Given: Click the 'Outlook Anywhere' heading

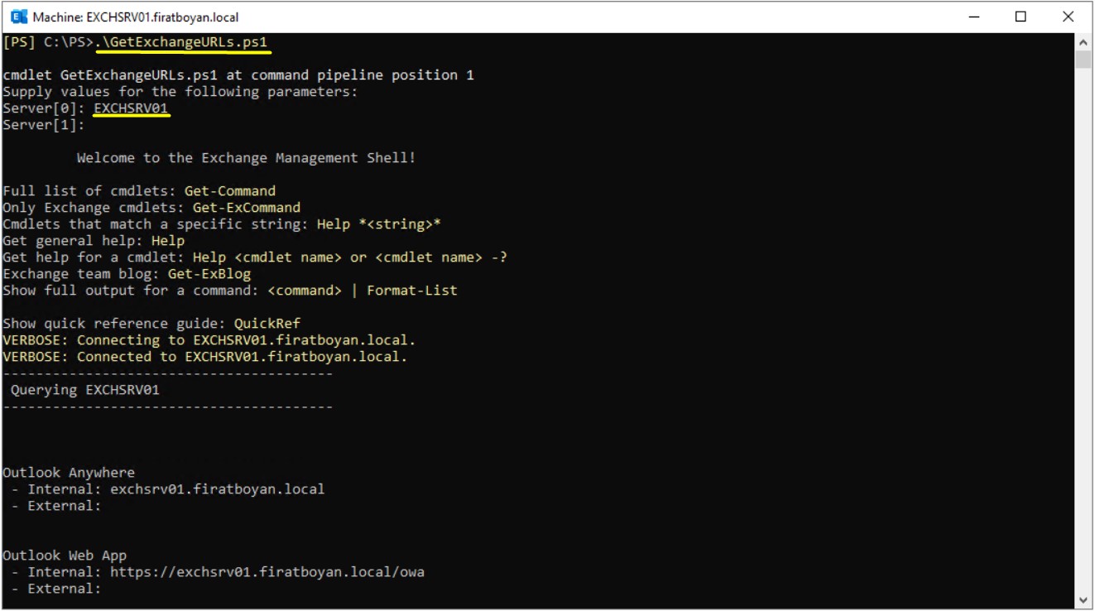Looking at the screenshot, I should [69, 473].
